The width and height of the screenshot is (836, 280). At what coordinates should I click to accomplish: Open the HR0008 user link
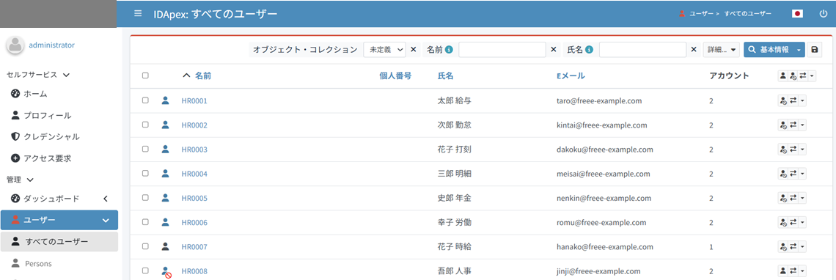pyautogui.click(x=194, y=271)
